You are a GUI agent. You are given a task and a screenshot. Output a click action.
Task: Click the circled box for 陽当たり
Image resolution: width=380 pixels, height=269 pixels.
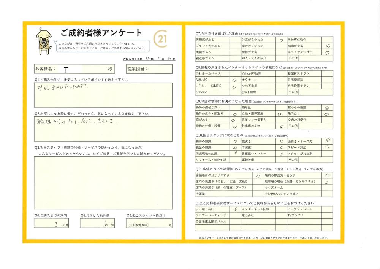coord(328,114)
